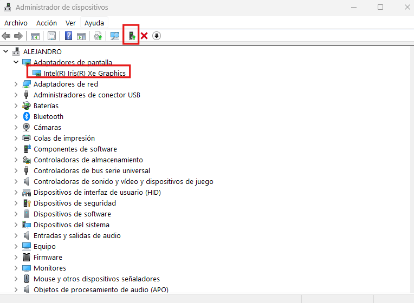Screen dimensions: 414x303
Task: Click the red X uninstall device icon
Action: coord(144,36)
